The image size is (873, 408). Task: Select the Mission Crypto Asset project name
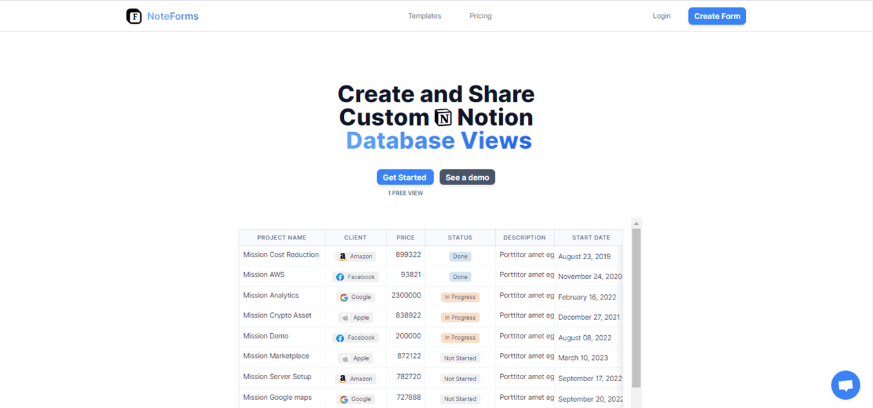coord(277,315)
